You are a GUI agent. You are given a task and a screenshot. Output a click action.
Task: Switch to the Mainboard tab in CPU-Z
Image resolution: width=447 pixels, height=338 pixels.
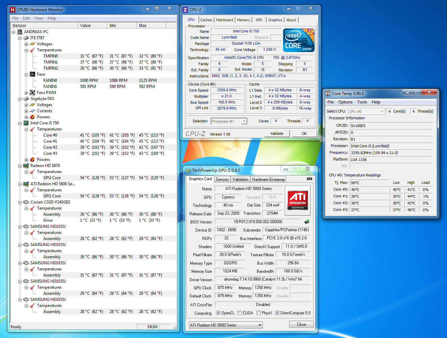click(225, 20)
